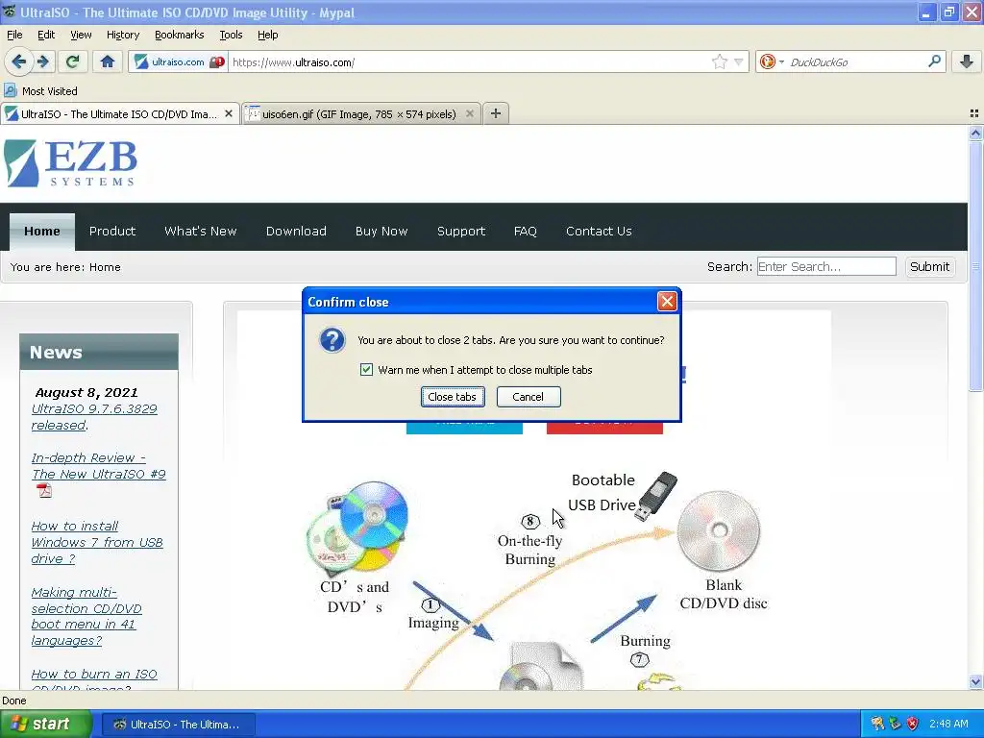984x738 pixels.
Task: Click the red shield security tray icon
Action: click(x=912, y=725)
